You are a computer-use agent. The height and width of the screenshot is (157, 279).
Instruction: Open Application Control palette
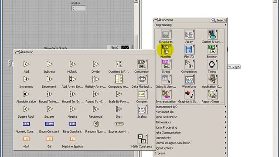(212, 79)
